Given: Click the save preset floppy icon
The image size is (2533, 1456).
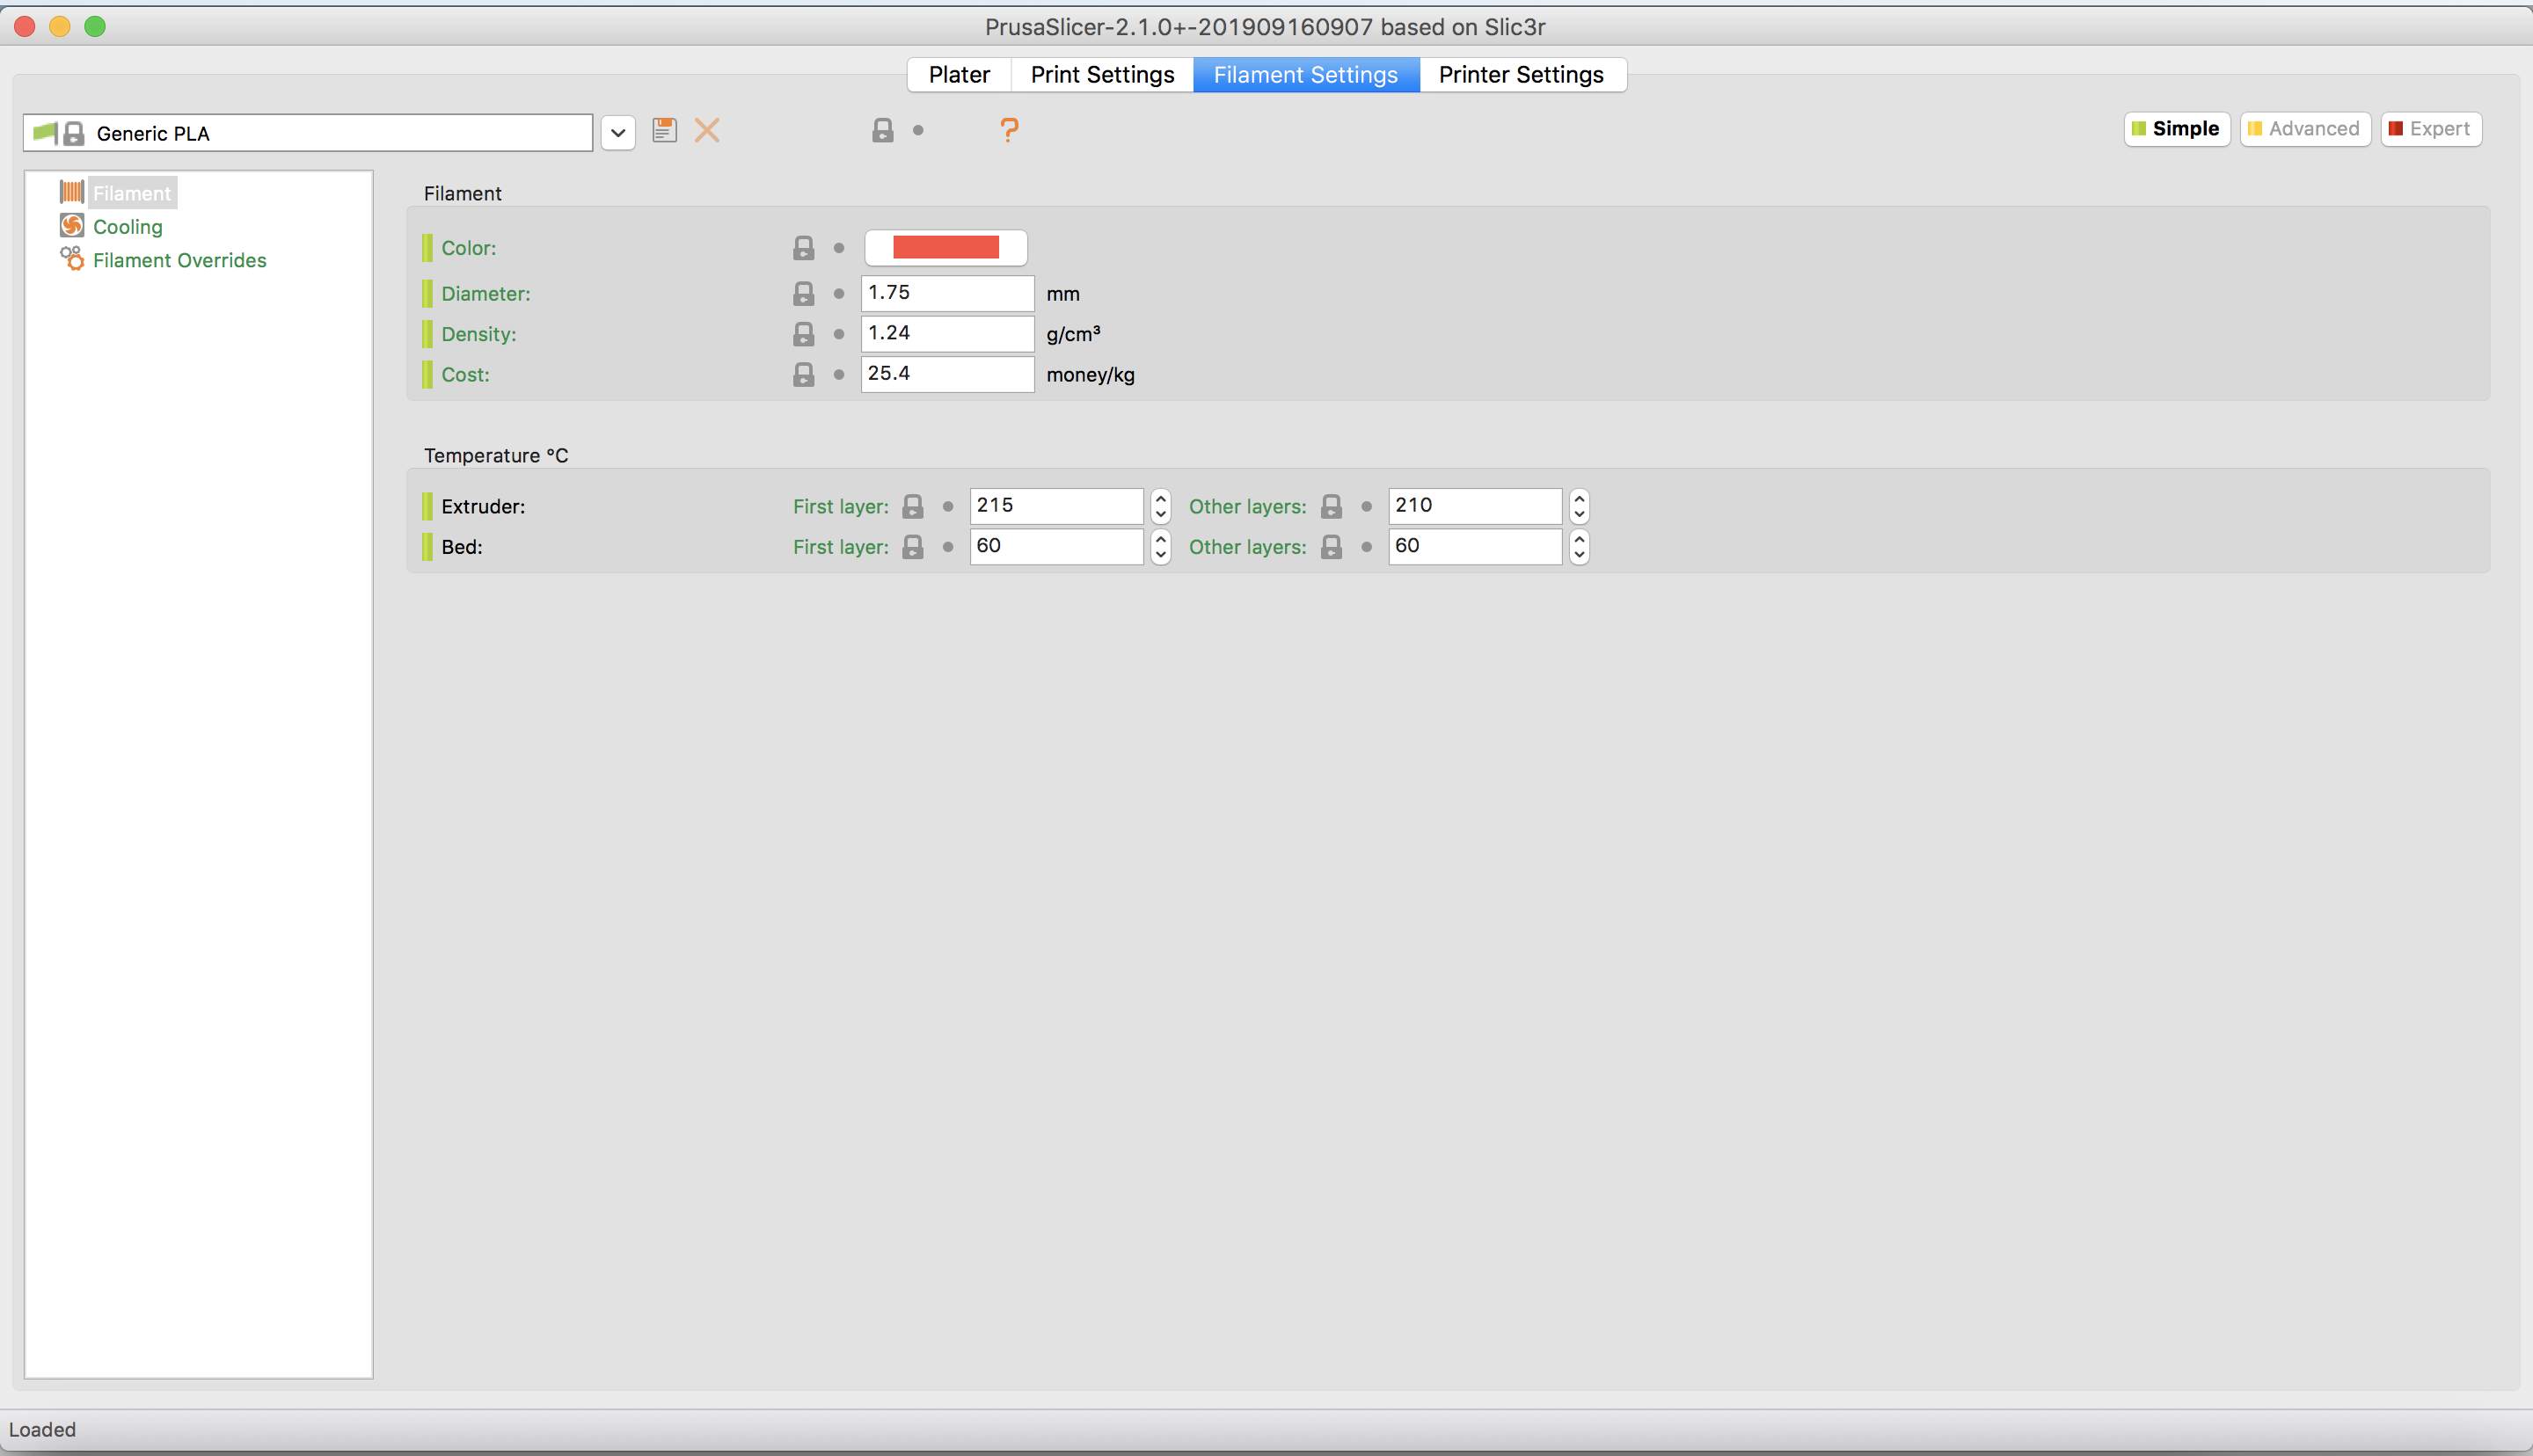Looking at the screenshot, I should [x=664, y=130].
